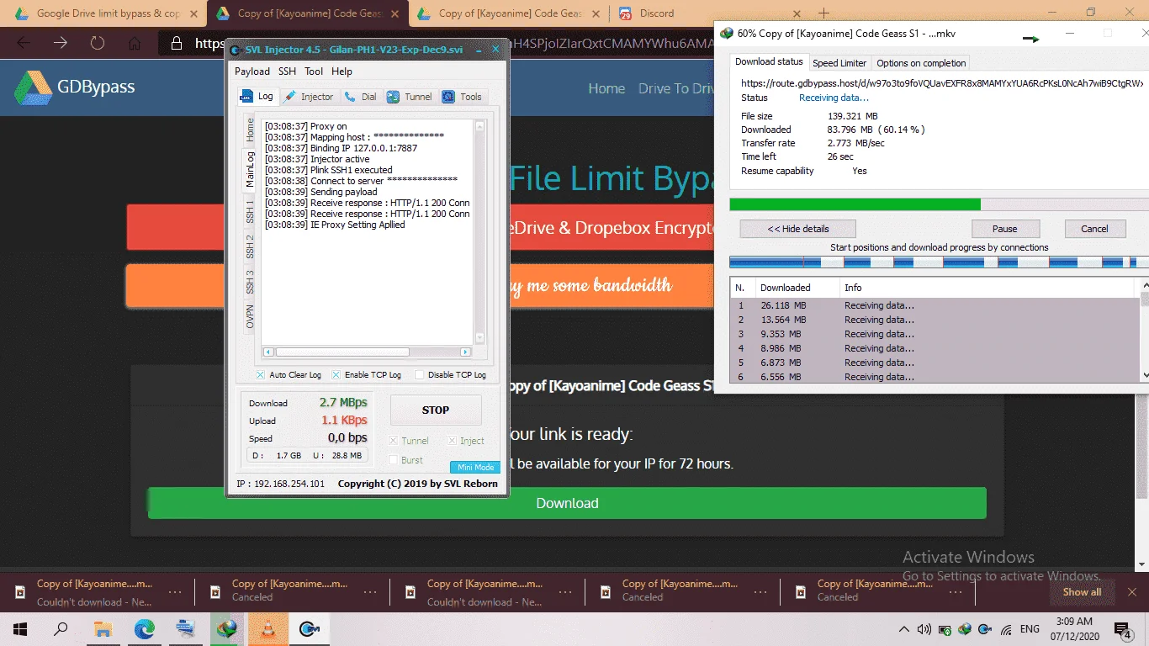Toggle the Auto Clear Log checkbox
This screenshot has width=1149, height=646.
(x=261, y=375)
